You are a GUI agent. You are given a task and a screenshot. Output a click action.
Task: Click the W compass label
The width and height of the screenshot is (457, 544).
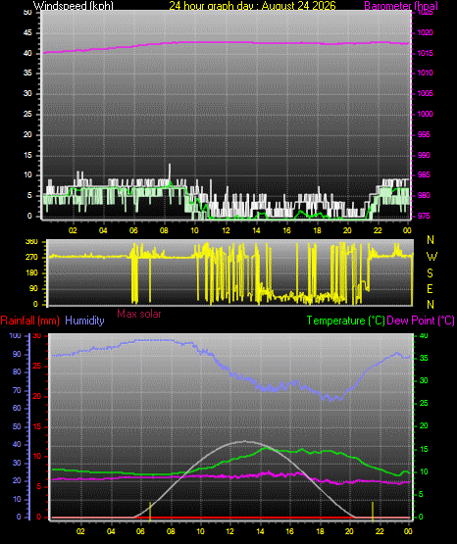(x=432, y=257)
